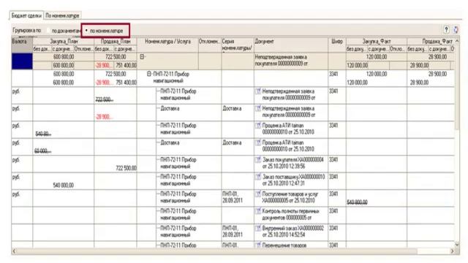This screenshot has width=468, height=263.
Task: Open document icon for Заказ поставщику ХА00000010
Action: tap(258, 177)
